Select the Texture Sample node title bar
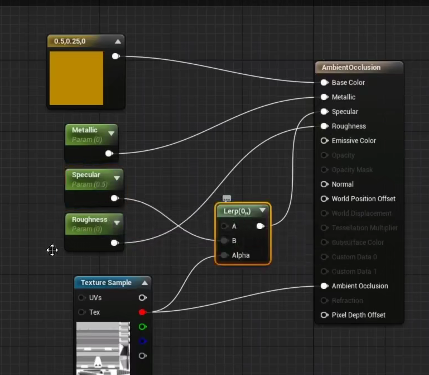 click(x=106, y=283)
